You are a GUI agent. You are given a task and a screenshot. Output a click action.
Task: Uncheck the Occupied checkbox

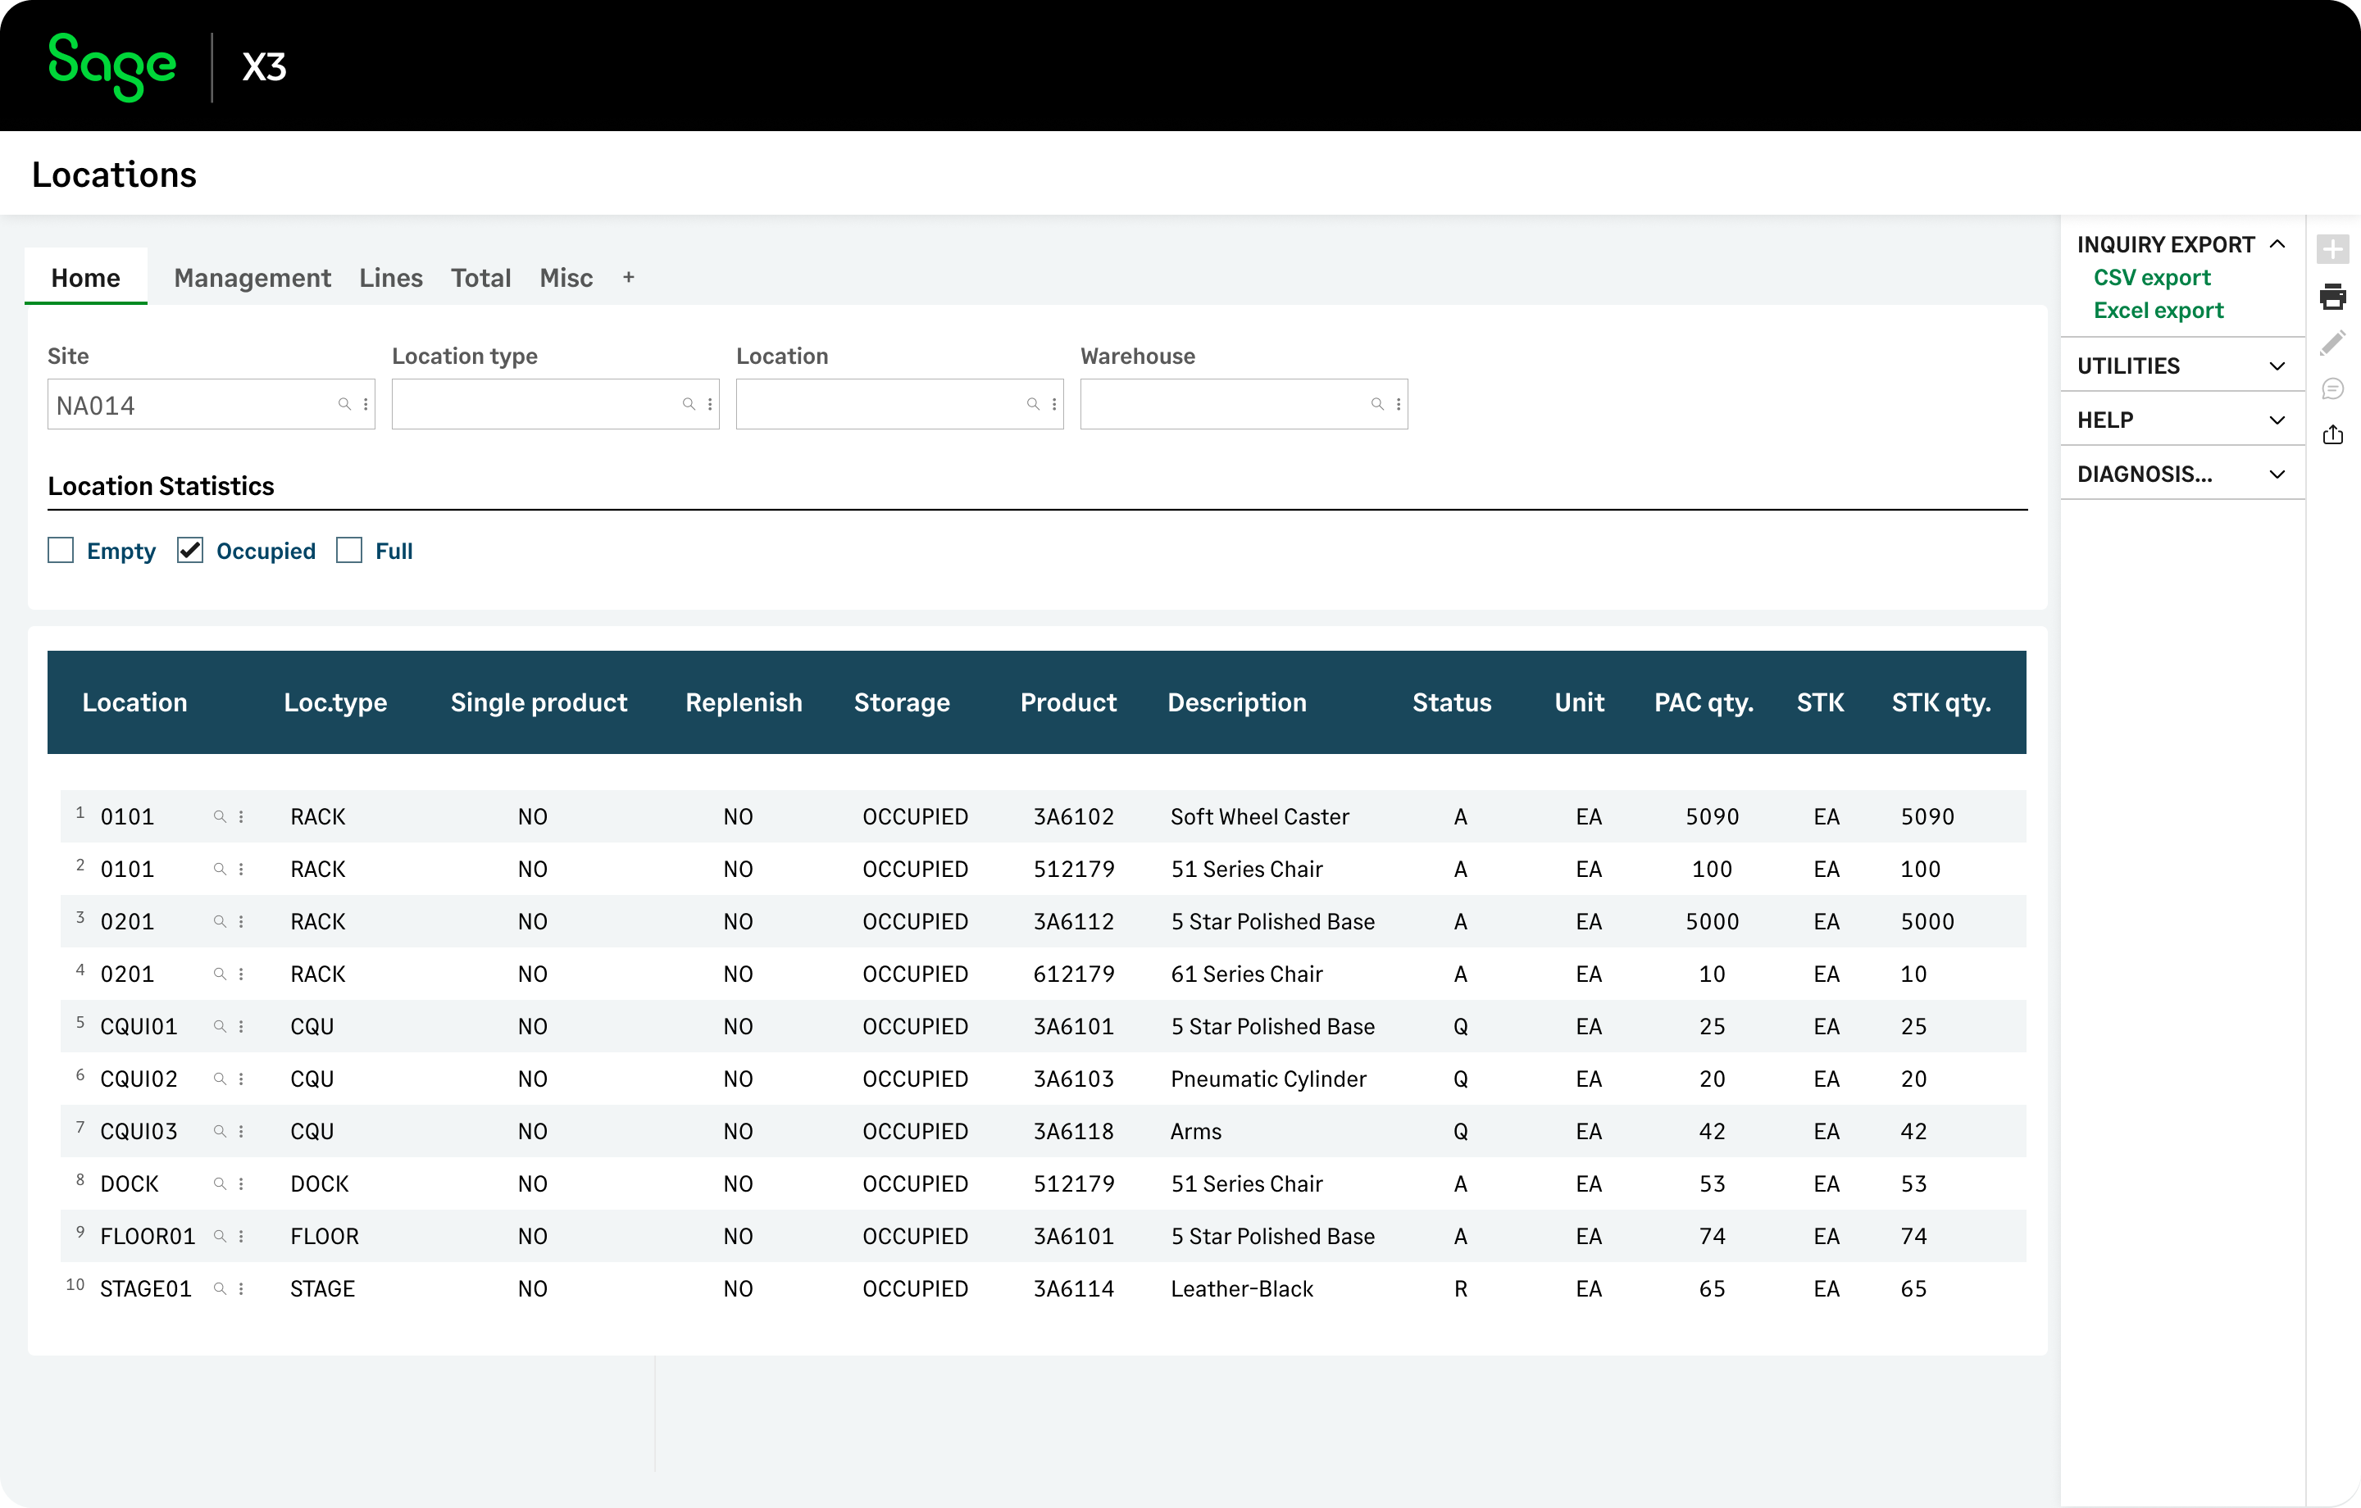[190, 550]
